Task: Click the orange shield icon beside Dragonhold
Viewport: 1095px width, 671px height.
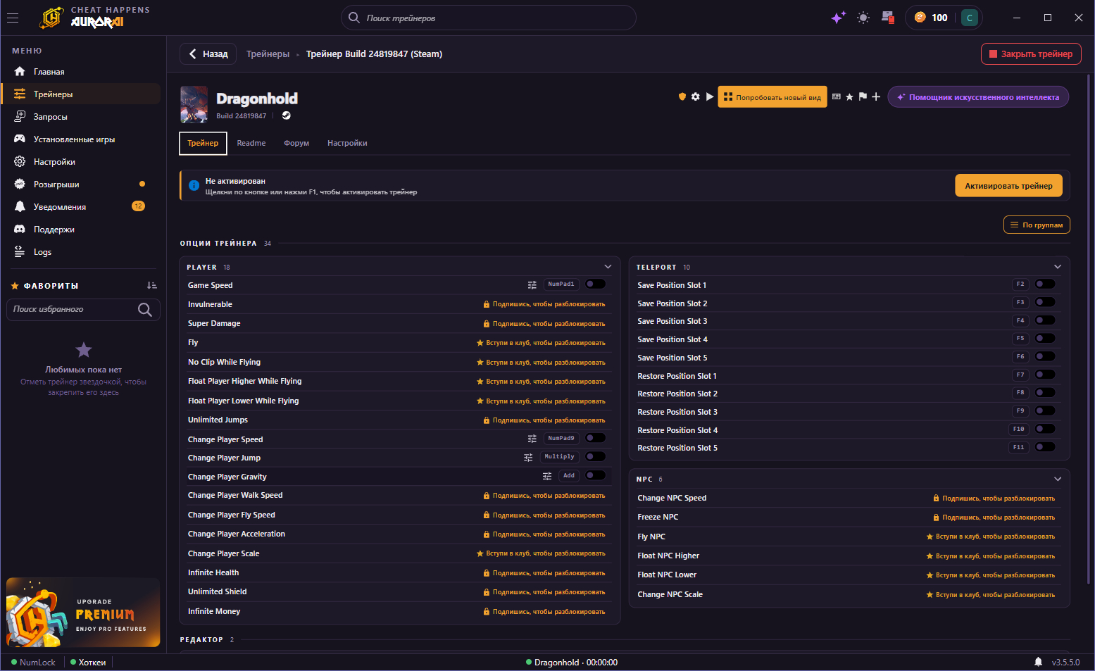Action: [x=682, y=96]
